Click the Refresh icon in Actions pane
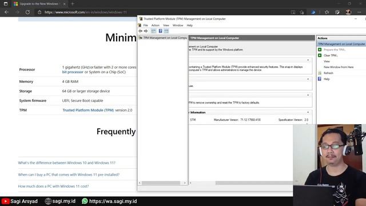The image size is (366, 206). coord(320,73)
